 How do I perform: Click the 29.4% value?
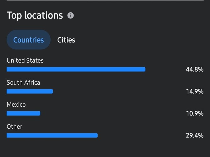[195, 135]
